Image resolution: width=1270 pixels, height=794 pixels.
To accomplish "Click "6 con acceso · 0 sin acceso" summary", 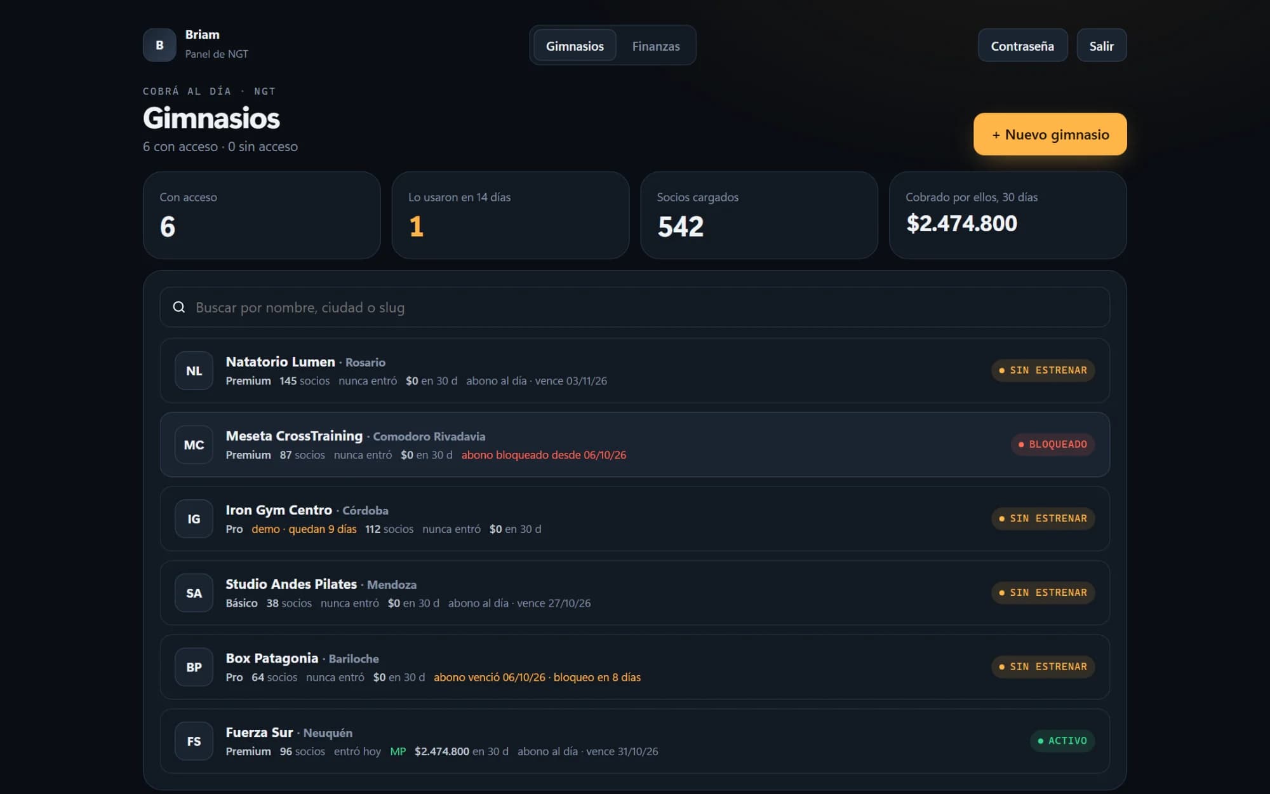I will click(220, 147).
